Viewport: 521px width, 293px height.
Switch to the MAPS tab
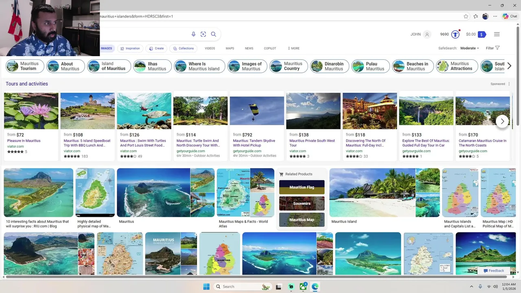pos(230,48)
